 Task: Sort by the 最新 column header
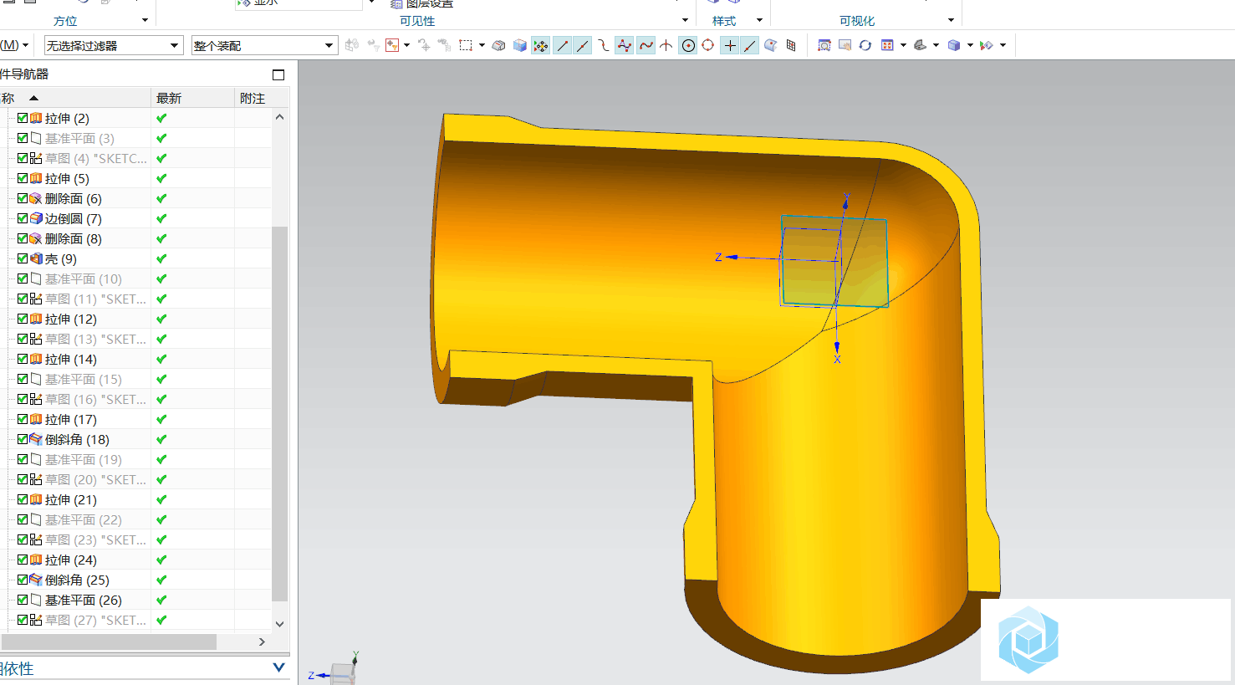[x=193, y=98]
